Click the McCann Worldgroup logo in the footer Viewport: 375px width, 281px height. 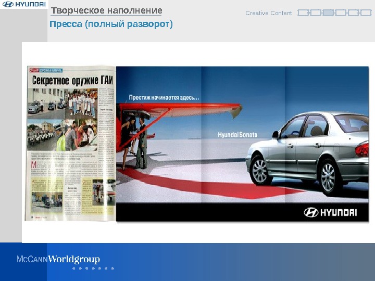[58, 259]
